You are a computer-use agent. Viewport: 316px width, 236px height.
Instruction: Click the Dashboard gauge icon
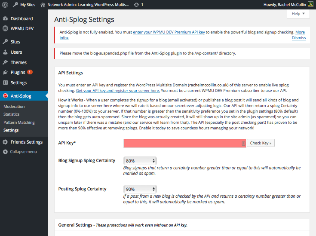[6, 18]
